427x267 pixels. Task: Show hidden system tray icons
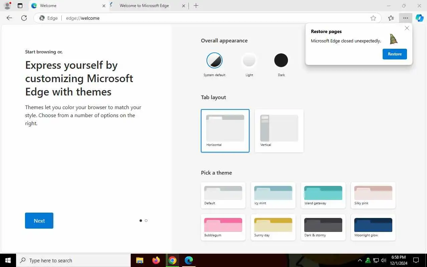click(x=360, y=260)
